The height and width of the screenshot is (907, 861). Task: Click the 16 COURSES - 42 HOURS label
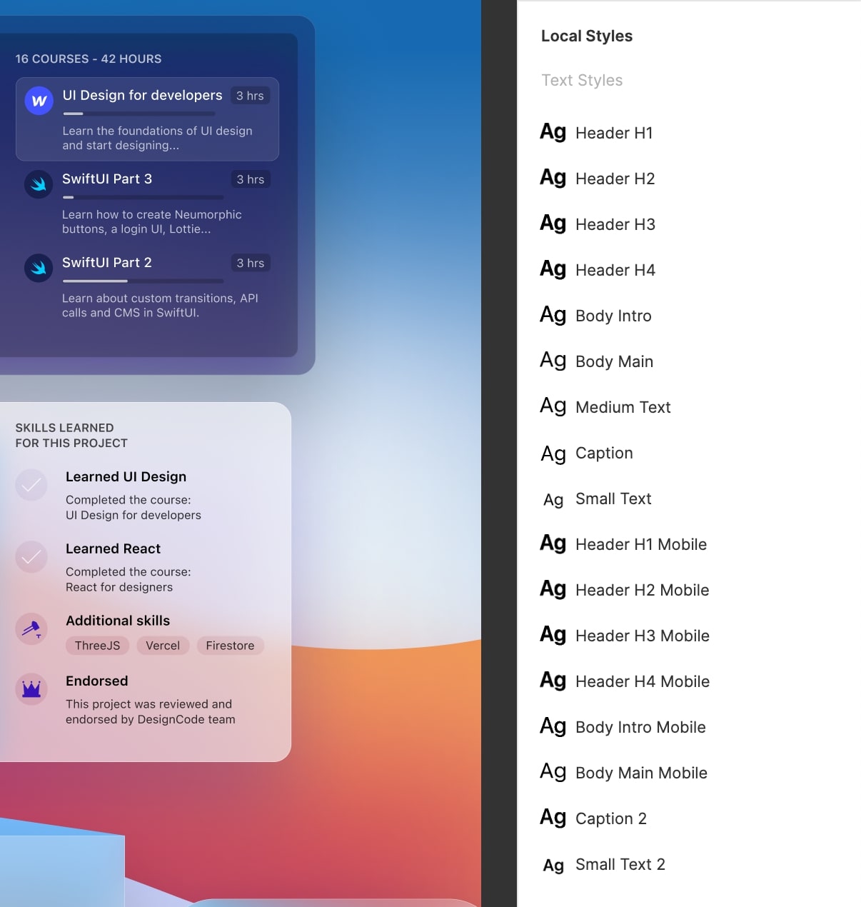tap(89, 59)
